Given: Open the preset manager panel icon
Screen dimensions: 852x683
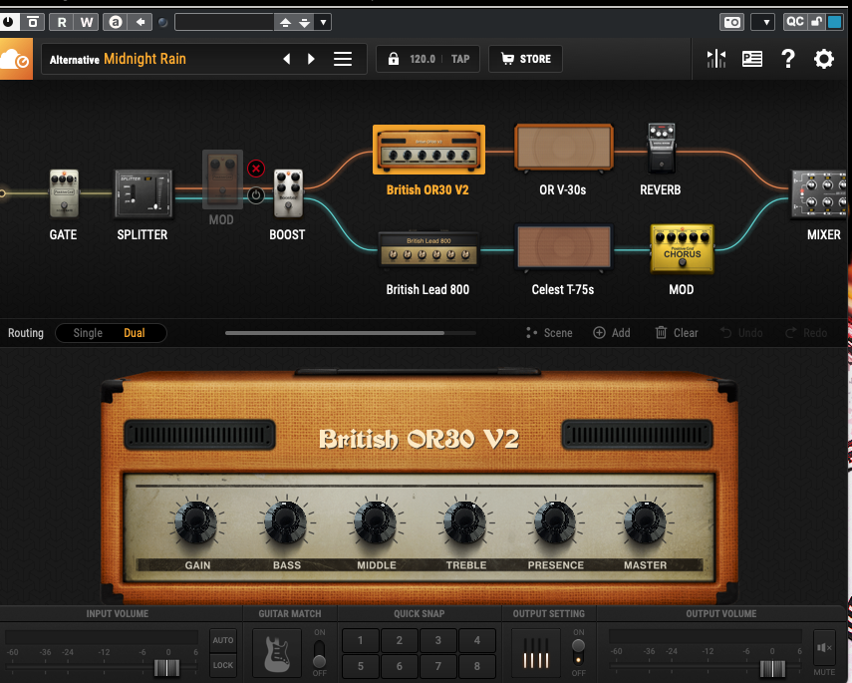Looking at the screenshot, I should (752, 59).
